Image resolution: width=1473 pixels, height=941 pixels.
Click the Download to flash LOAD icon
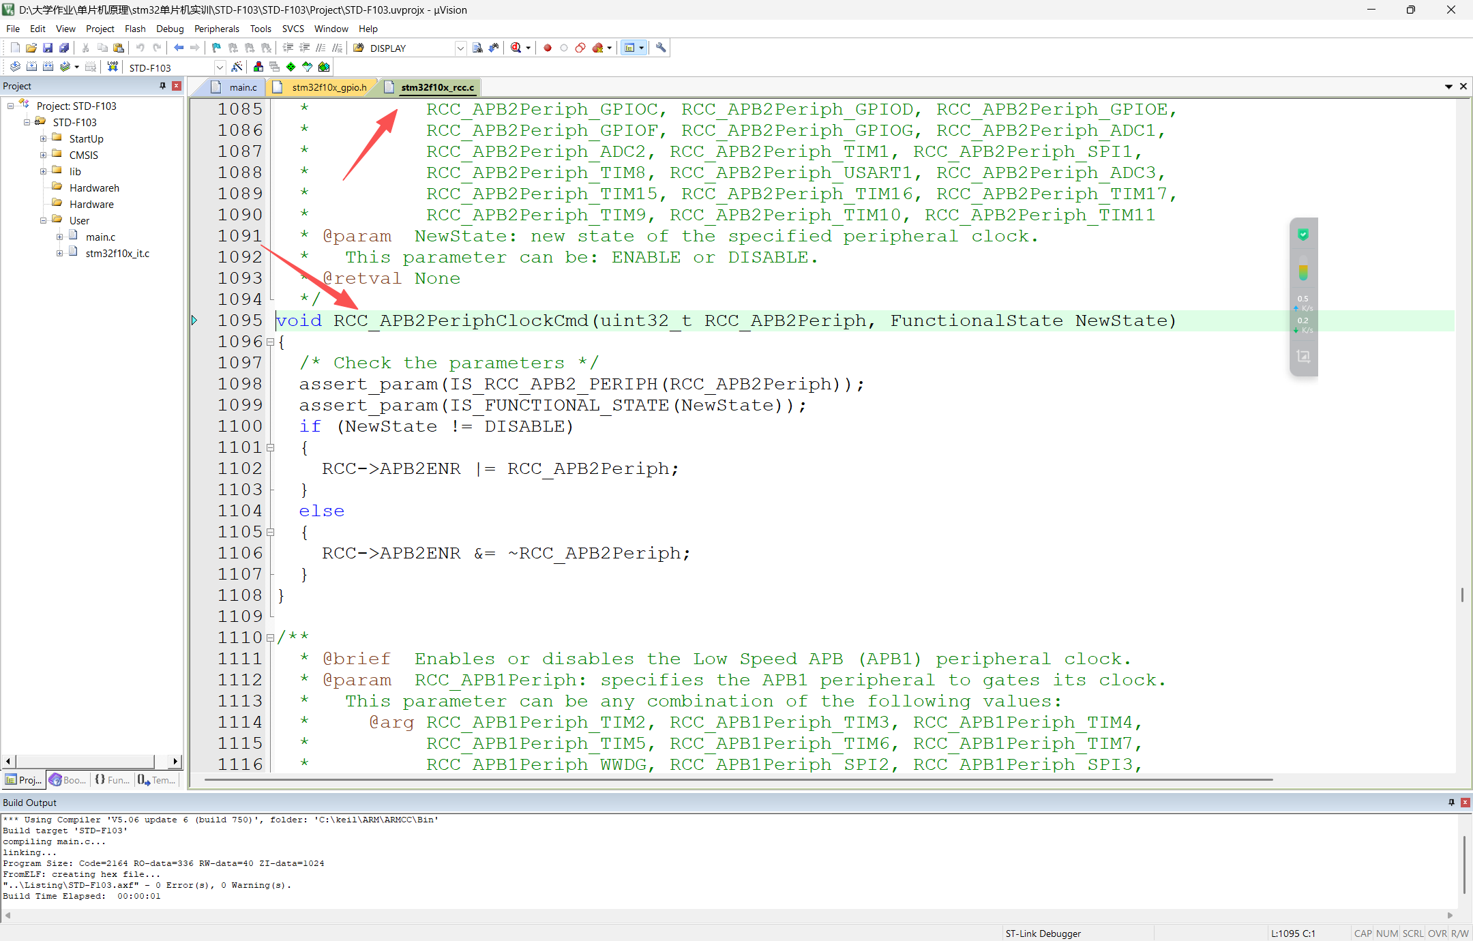click(x=113, y=67)
